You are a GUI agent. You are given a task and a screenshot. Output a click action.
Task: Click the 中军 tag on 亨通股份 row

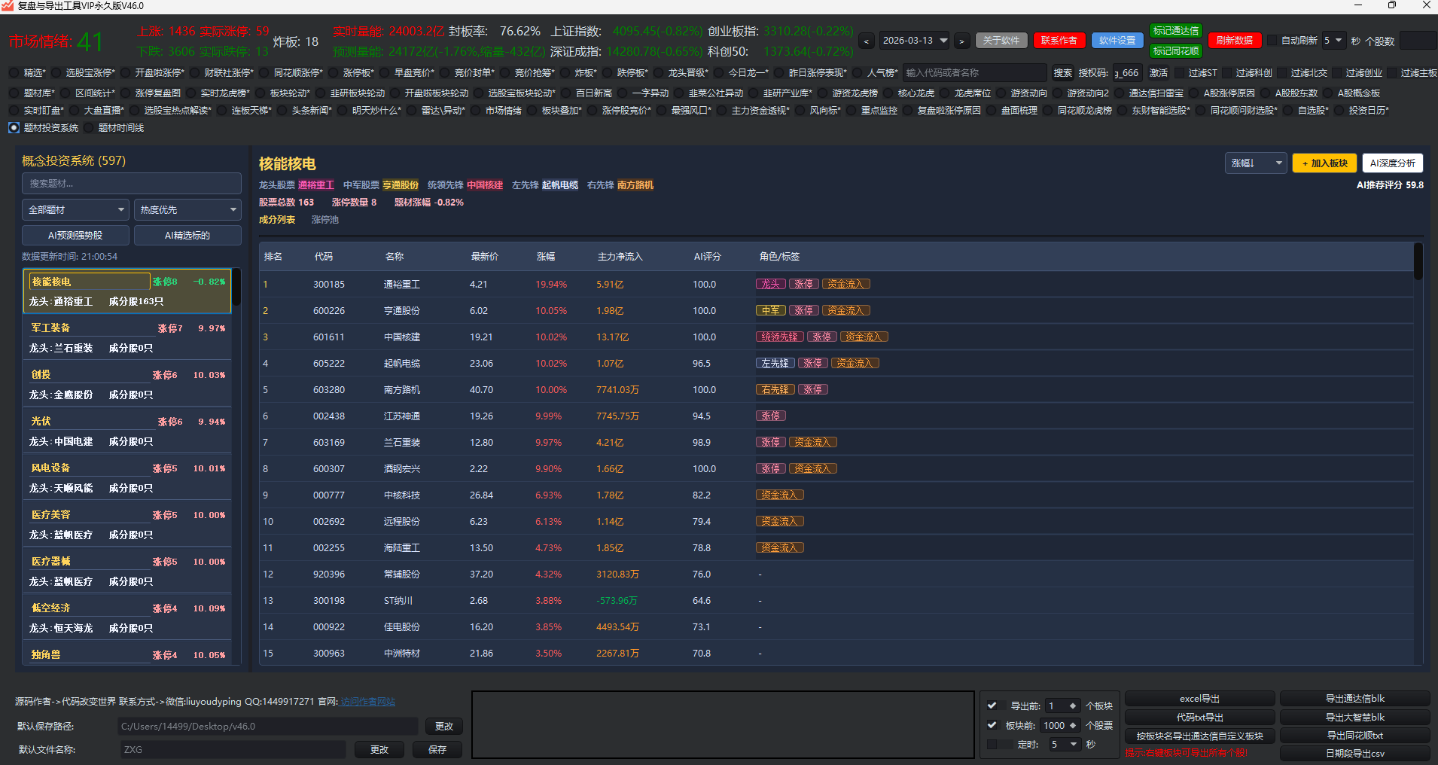point(770,311)
